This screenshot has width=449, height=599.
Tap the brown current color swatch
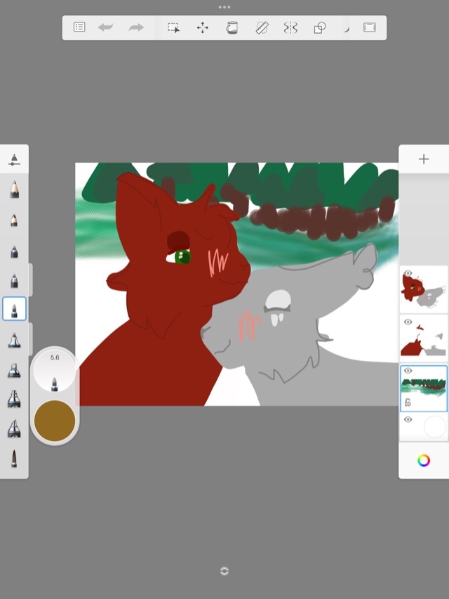[55, 421]
